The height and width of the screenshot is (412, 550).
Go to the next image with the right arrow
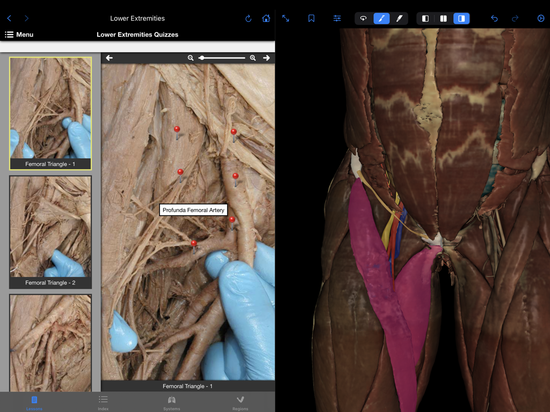[266, 57]
